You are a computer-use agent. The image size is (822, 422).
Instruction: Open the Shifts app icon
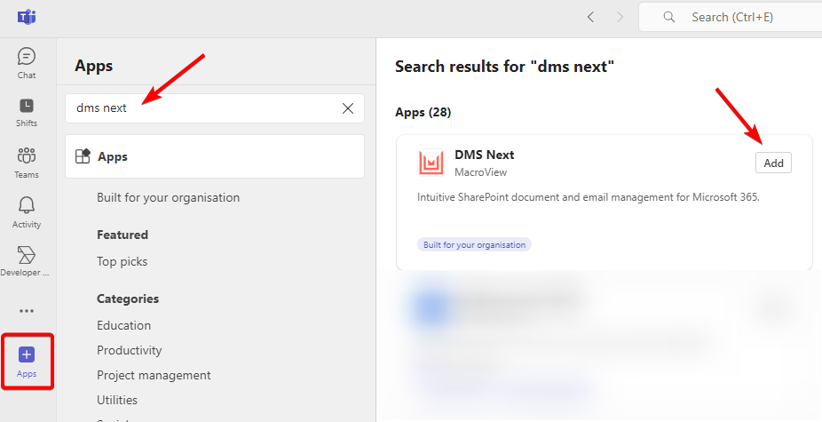point(27,113)
